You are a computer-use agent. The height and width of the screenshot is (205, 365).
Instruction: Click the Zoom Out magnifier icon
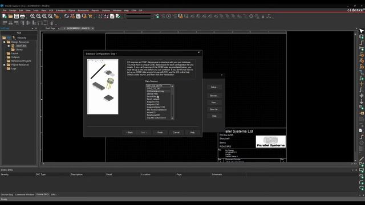click(x=38, y=16)
